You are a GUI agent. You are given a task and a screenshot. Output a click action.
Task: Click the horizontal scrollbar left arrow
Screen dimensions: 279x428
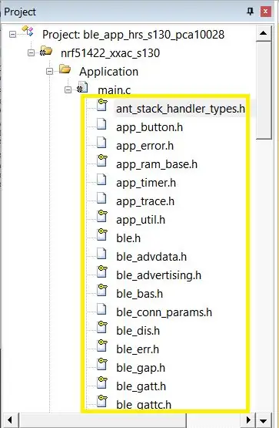pyautogui.click(x=10, y=420)
